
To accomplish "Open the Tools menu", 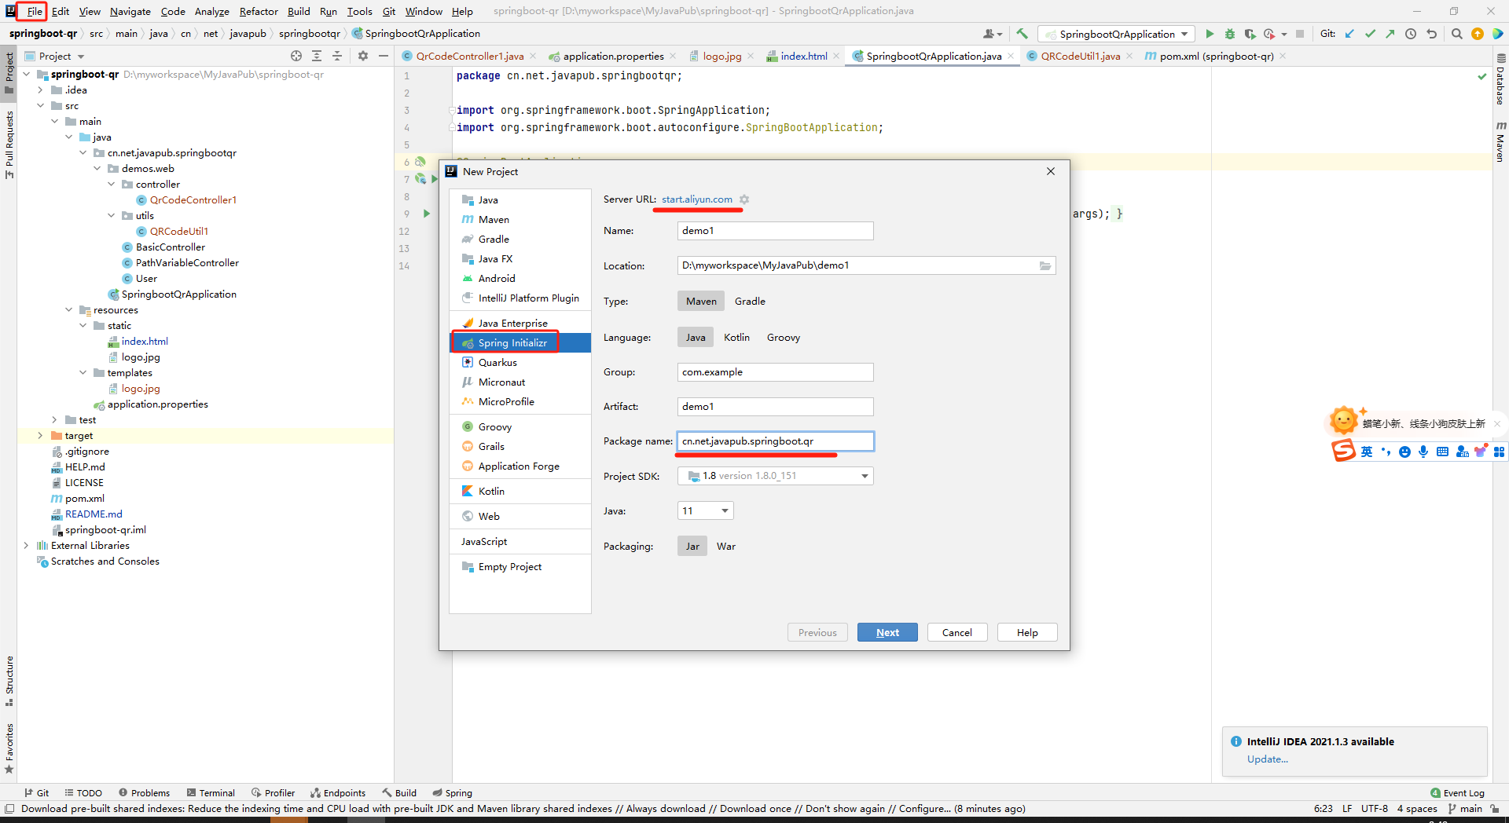I will tap(359, 11).
